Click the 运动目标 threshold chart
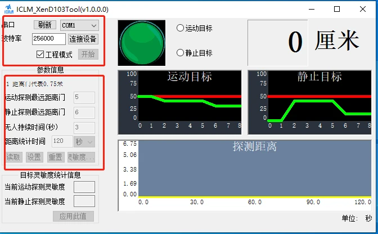The image size is (378, 234). pos(179,102)
